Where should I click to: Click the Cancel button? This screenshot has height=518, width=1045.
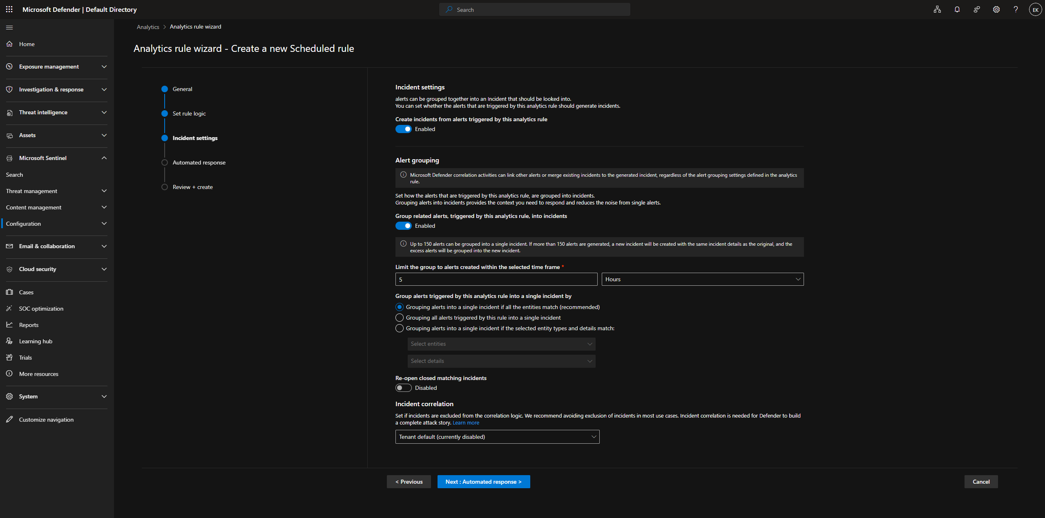[981, 482]
